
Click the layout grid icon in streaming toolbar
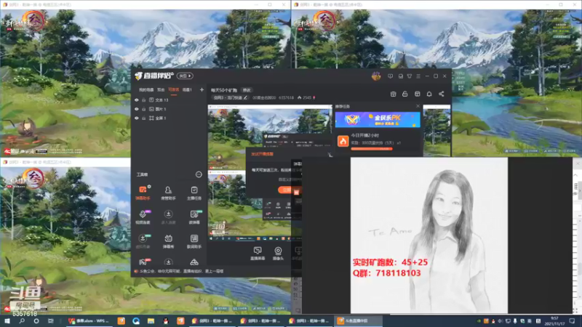click(x=417, y=94)
